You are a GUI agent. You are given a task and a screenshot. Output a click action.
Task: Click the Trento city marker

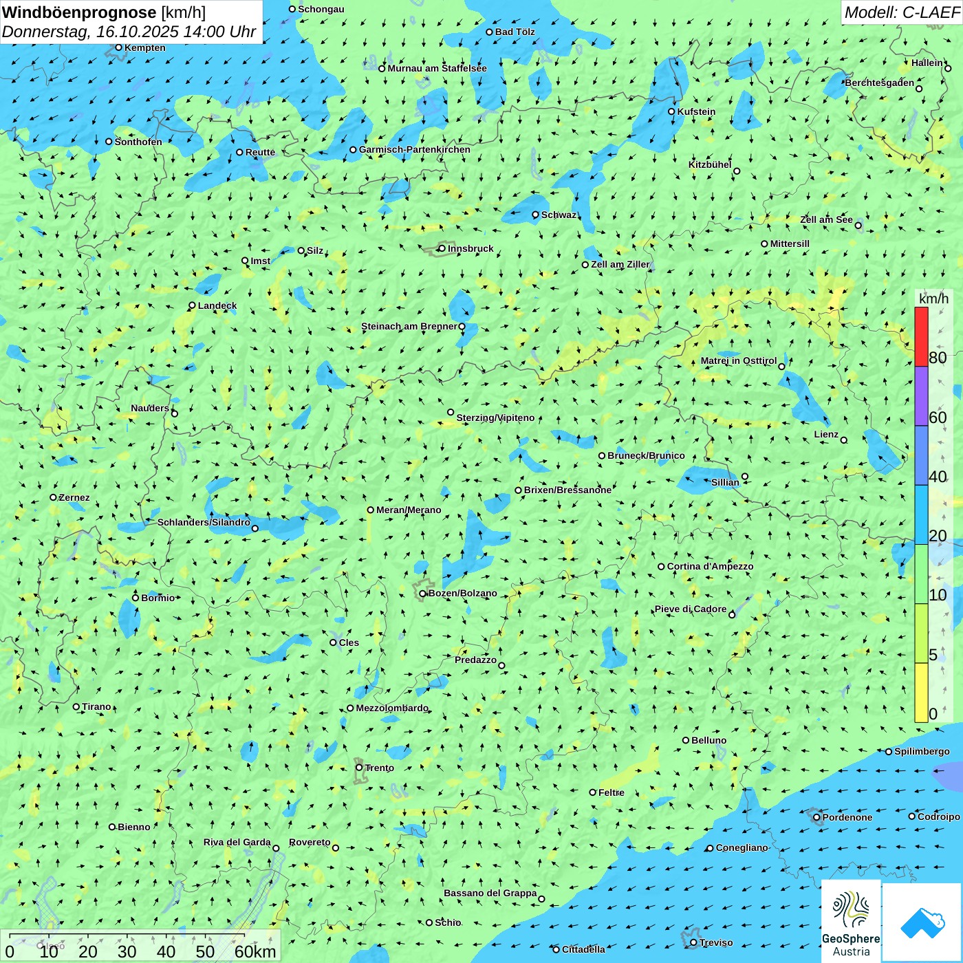(x=359, y=768)
